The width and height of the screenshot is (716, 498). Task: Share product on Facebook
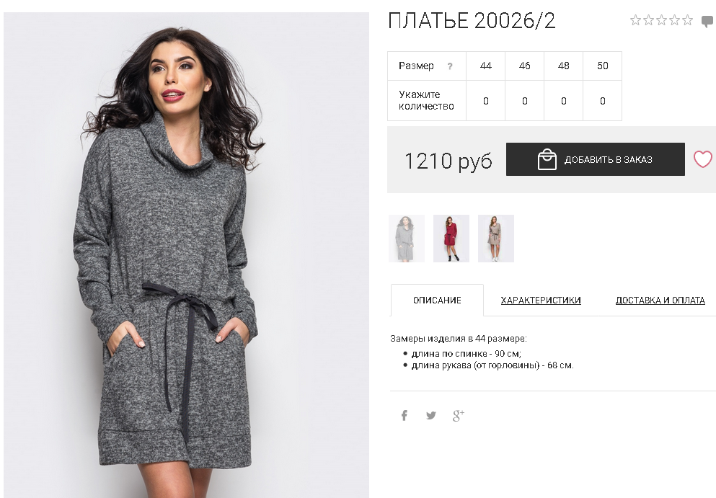point(404,415)
